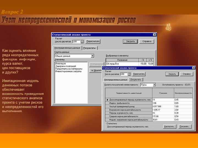Click Число расчетов field in back window
198x148 pixels.
(76, 42)
